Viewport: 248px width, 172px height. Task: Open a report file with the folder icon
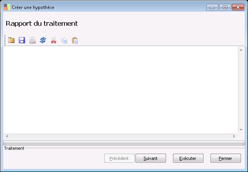(x=11, y=40)
